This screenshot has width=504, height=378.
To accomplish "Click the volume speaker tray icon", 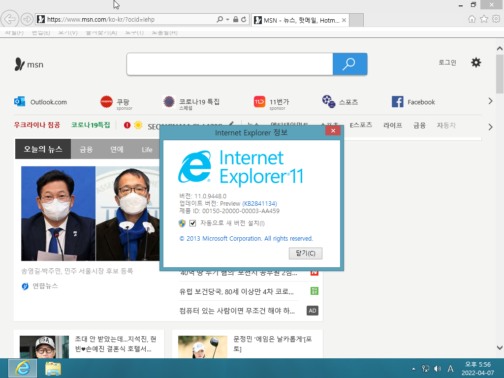I will tap(438, 369).
